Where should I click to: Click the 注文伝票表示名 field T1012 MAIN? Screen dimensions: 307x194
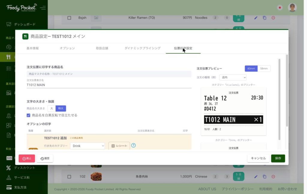tap(109, 85)
